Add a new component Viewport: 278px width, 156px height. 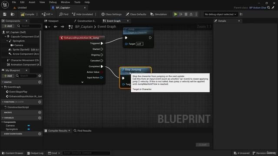point(8,26)
